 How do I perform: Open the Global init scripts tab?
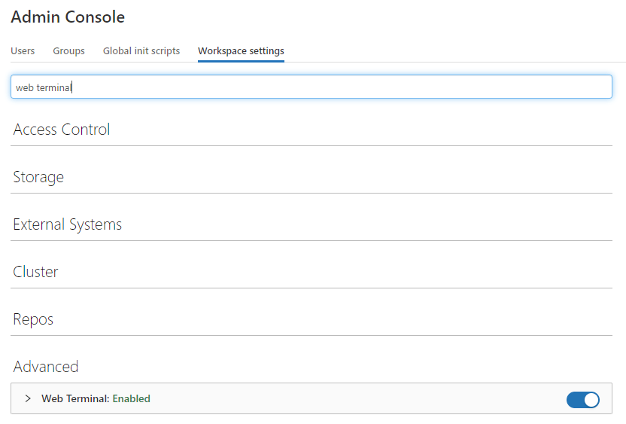coord(141,50)
